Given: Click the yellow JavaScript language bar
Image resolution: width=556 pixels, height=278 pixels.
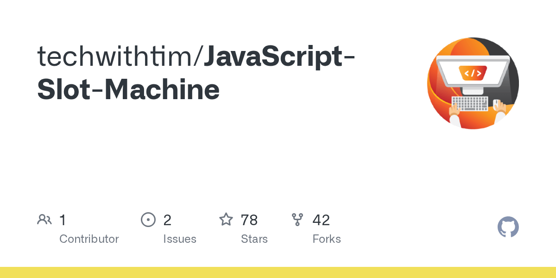Looking at the screenshot, I should pos(278,272).
